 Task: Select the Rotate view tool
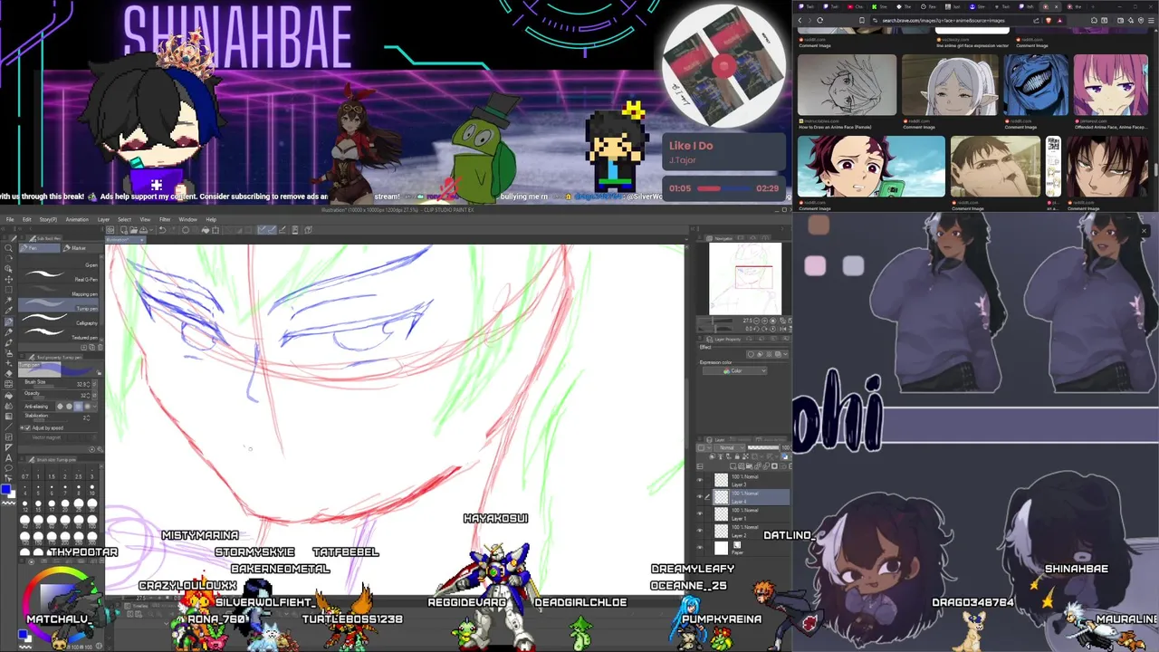(x=8, y=258)
